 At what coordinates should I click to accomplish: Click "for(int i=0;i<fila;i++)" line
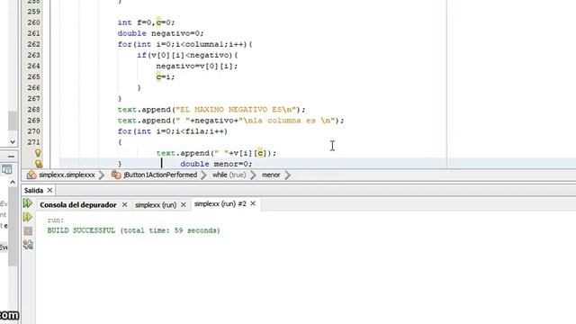pos(173,131)
